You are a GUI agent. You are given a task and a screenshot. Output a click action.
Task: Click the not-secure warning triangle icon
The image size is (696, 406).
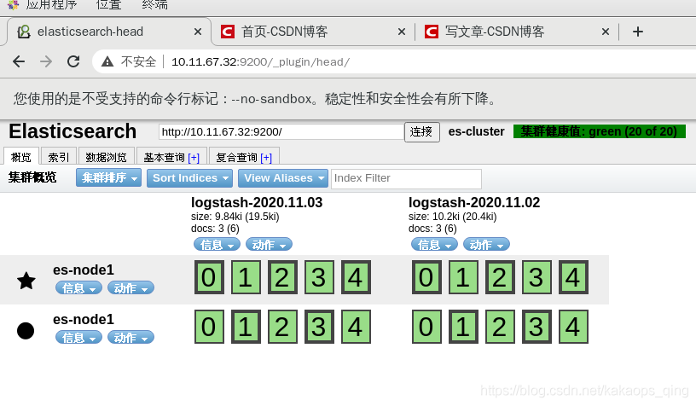[x=107, y=61]
